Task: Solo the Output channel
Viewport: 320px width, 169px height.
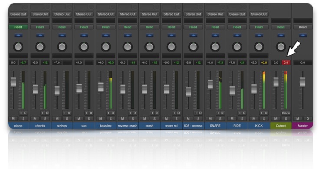Action: (x=286, y=119)
